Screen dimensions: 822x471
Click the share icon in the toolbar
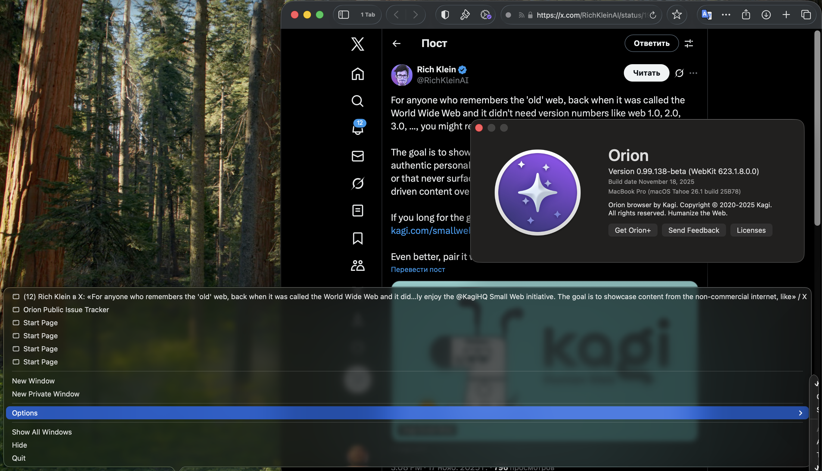746,15
